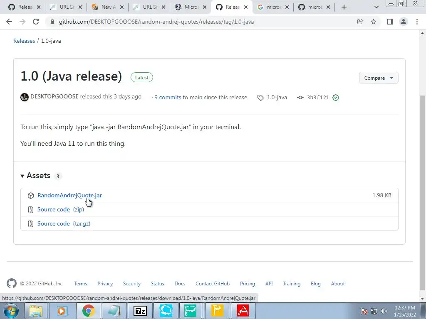Viewport: 426px width, 319px height.
Task: Open the Privacy footer link
Action: 105,283
